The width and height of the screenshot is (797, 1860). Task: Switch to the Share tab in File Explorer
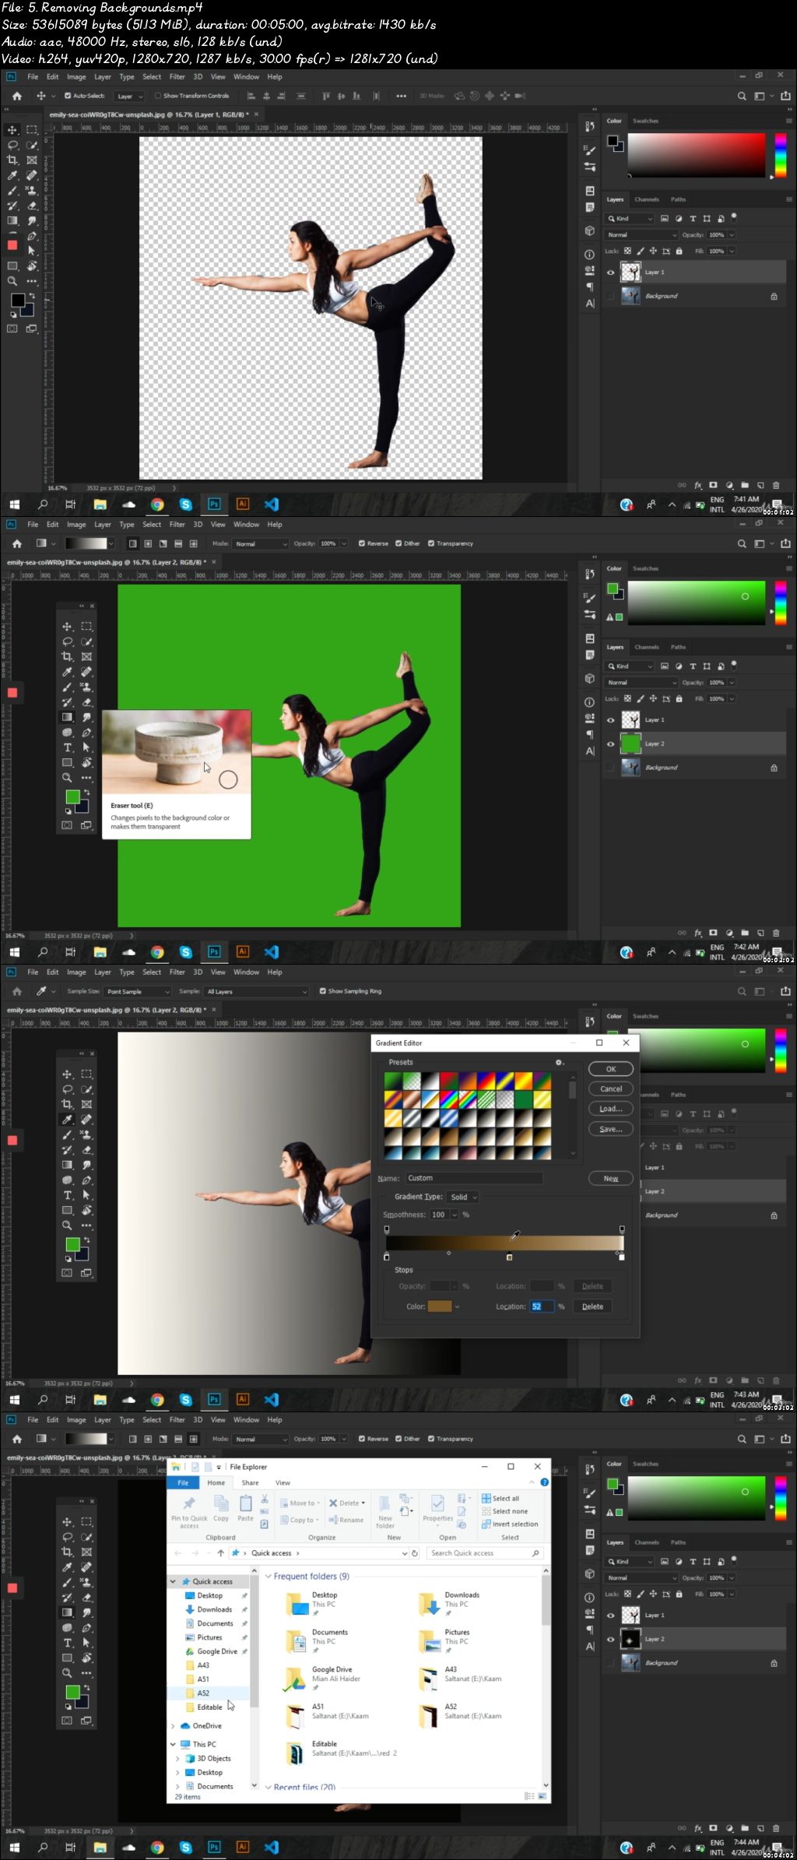click(250, 1482)
